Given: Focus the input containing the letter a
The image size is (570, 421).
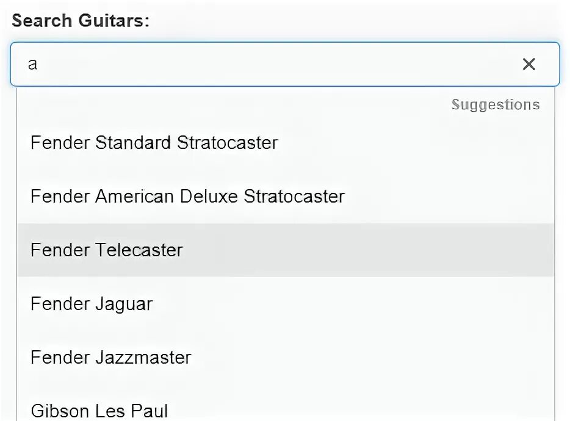Looking at the screenshot, I should tap(183, 64).
